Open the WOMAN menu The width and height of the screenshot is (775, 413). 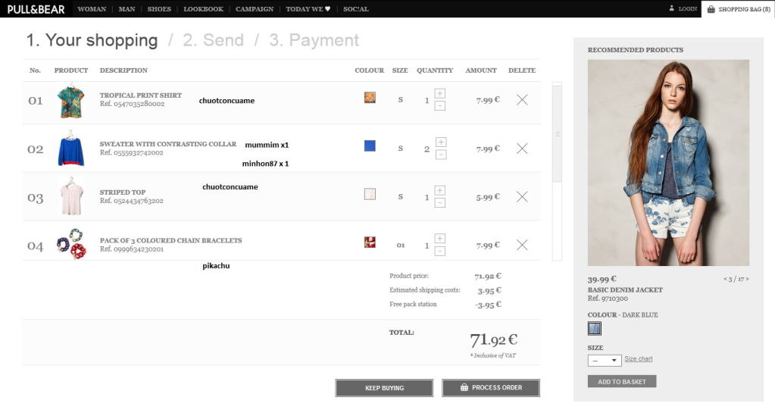[x=92, y=9]
